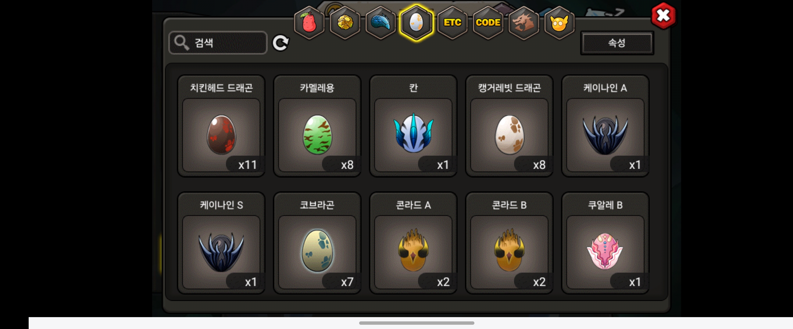The width and height of the screenshot is (793, 329).
Task: Switch to the blue dragon scale category
Action: pos(380,23)
